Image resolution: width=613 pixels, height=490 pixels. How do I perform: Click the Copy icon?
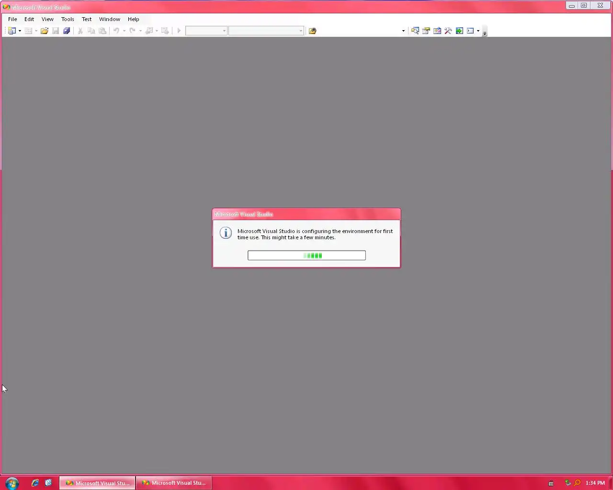(x=91, y=31)
